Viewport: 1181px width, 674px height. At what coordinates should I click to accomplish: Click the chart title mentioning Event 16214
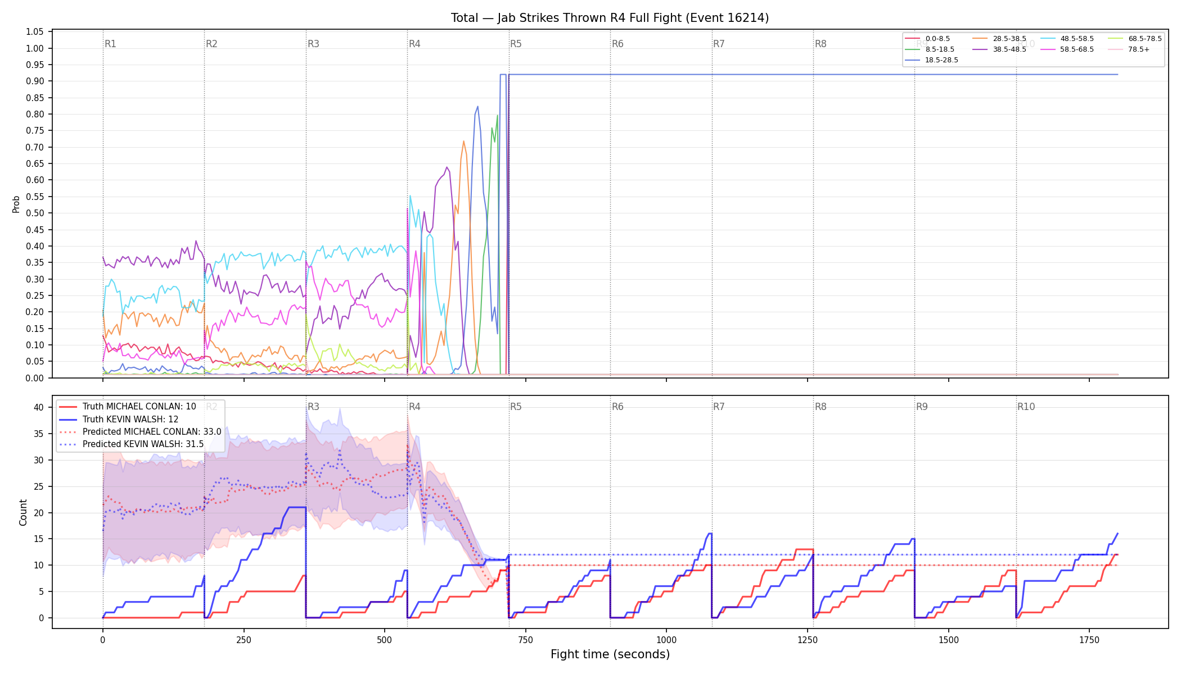coord(610,18)
